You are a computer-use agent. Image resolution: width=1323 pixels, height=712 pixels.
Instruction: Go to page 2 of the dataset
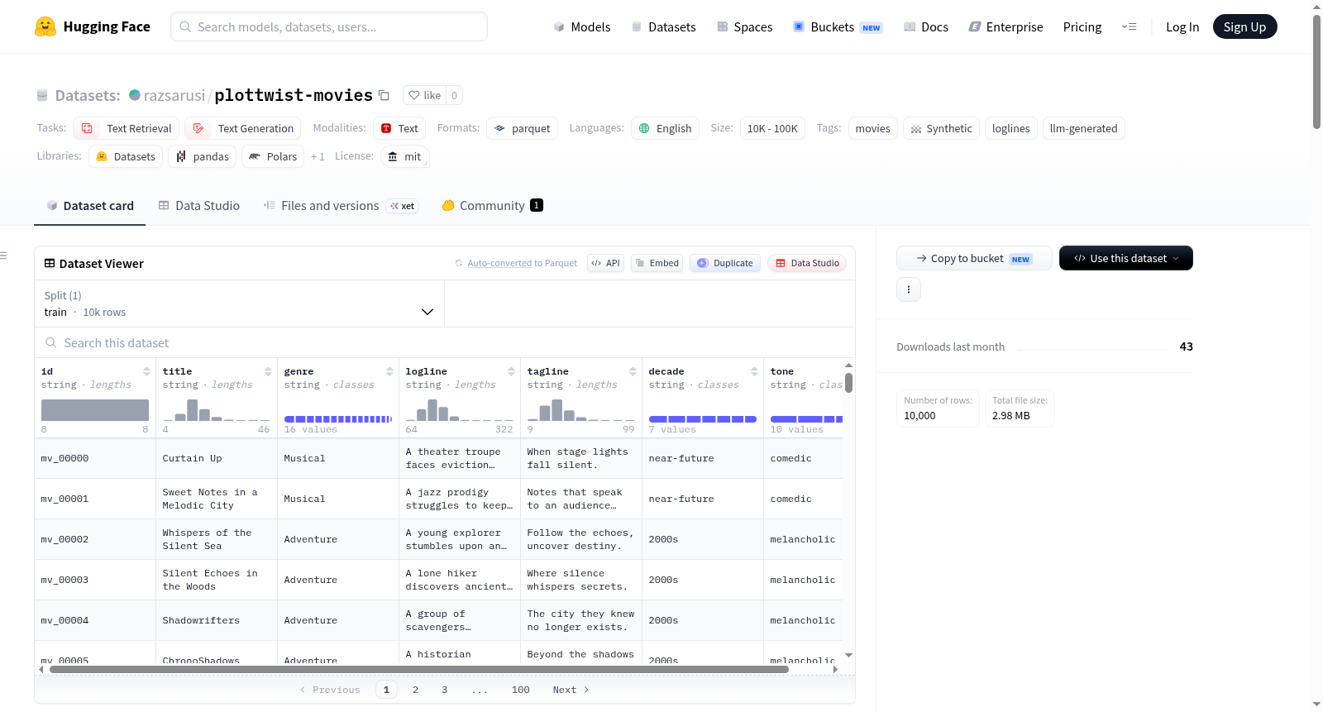pos(415,690)
